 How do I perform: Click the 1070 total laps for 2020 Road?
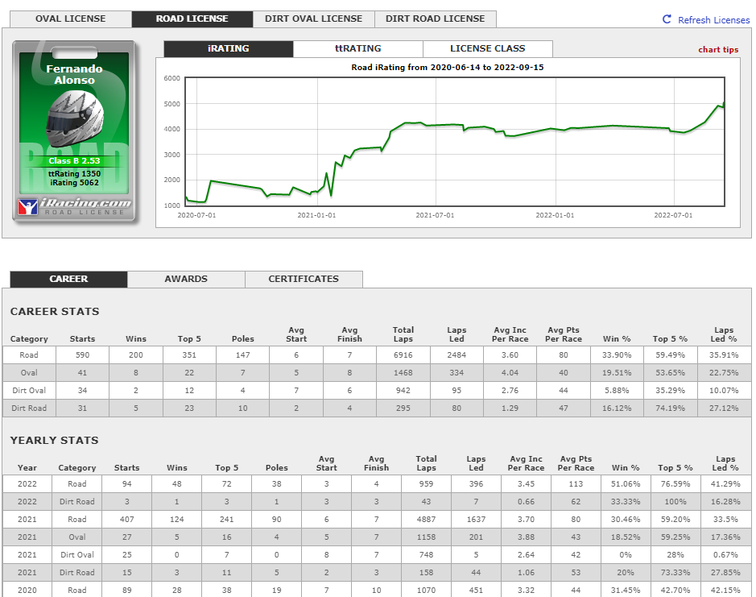click(x=426, y=591)
